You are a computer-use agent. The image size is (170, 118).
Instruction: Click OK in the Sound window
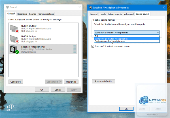(x=42, y=90)
